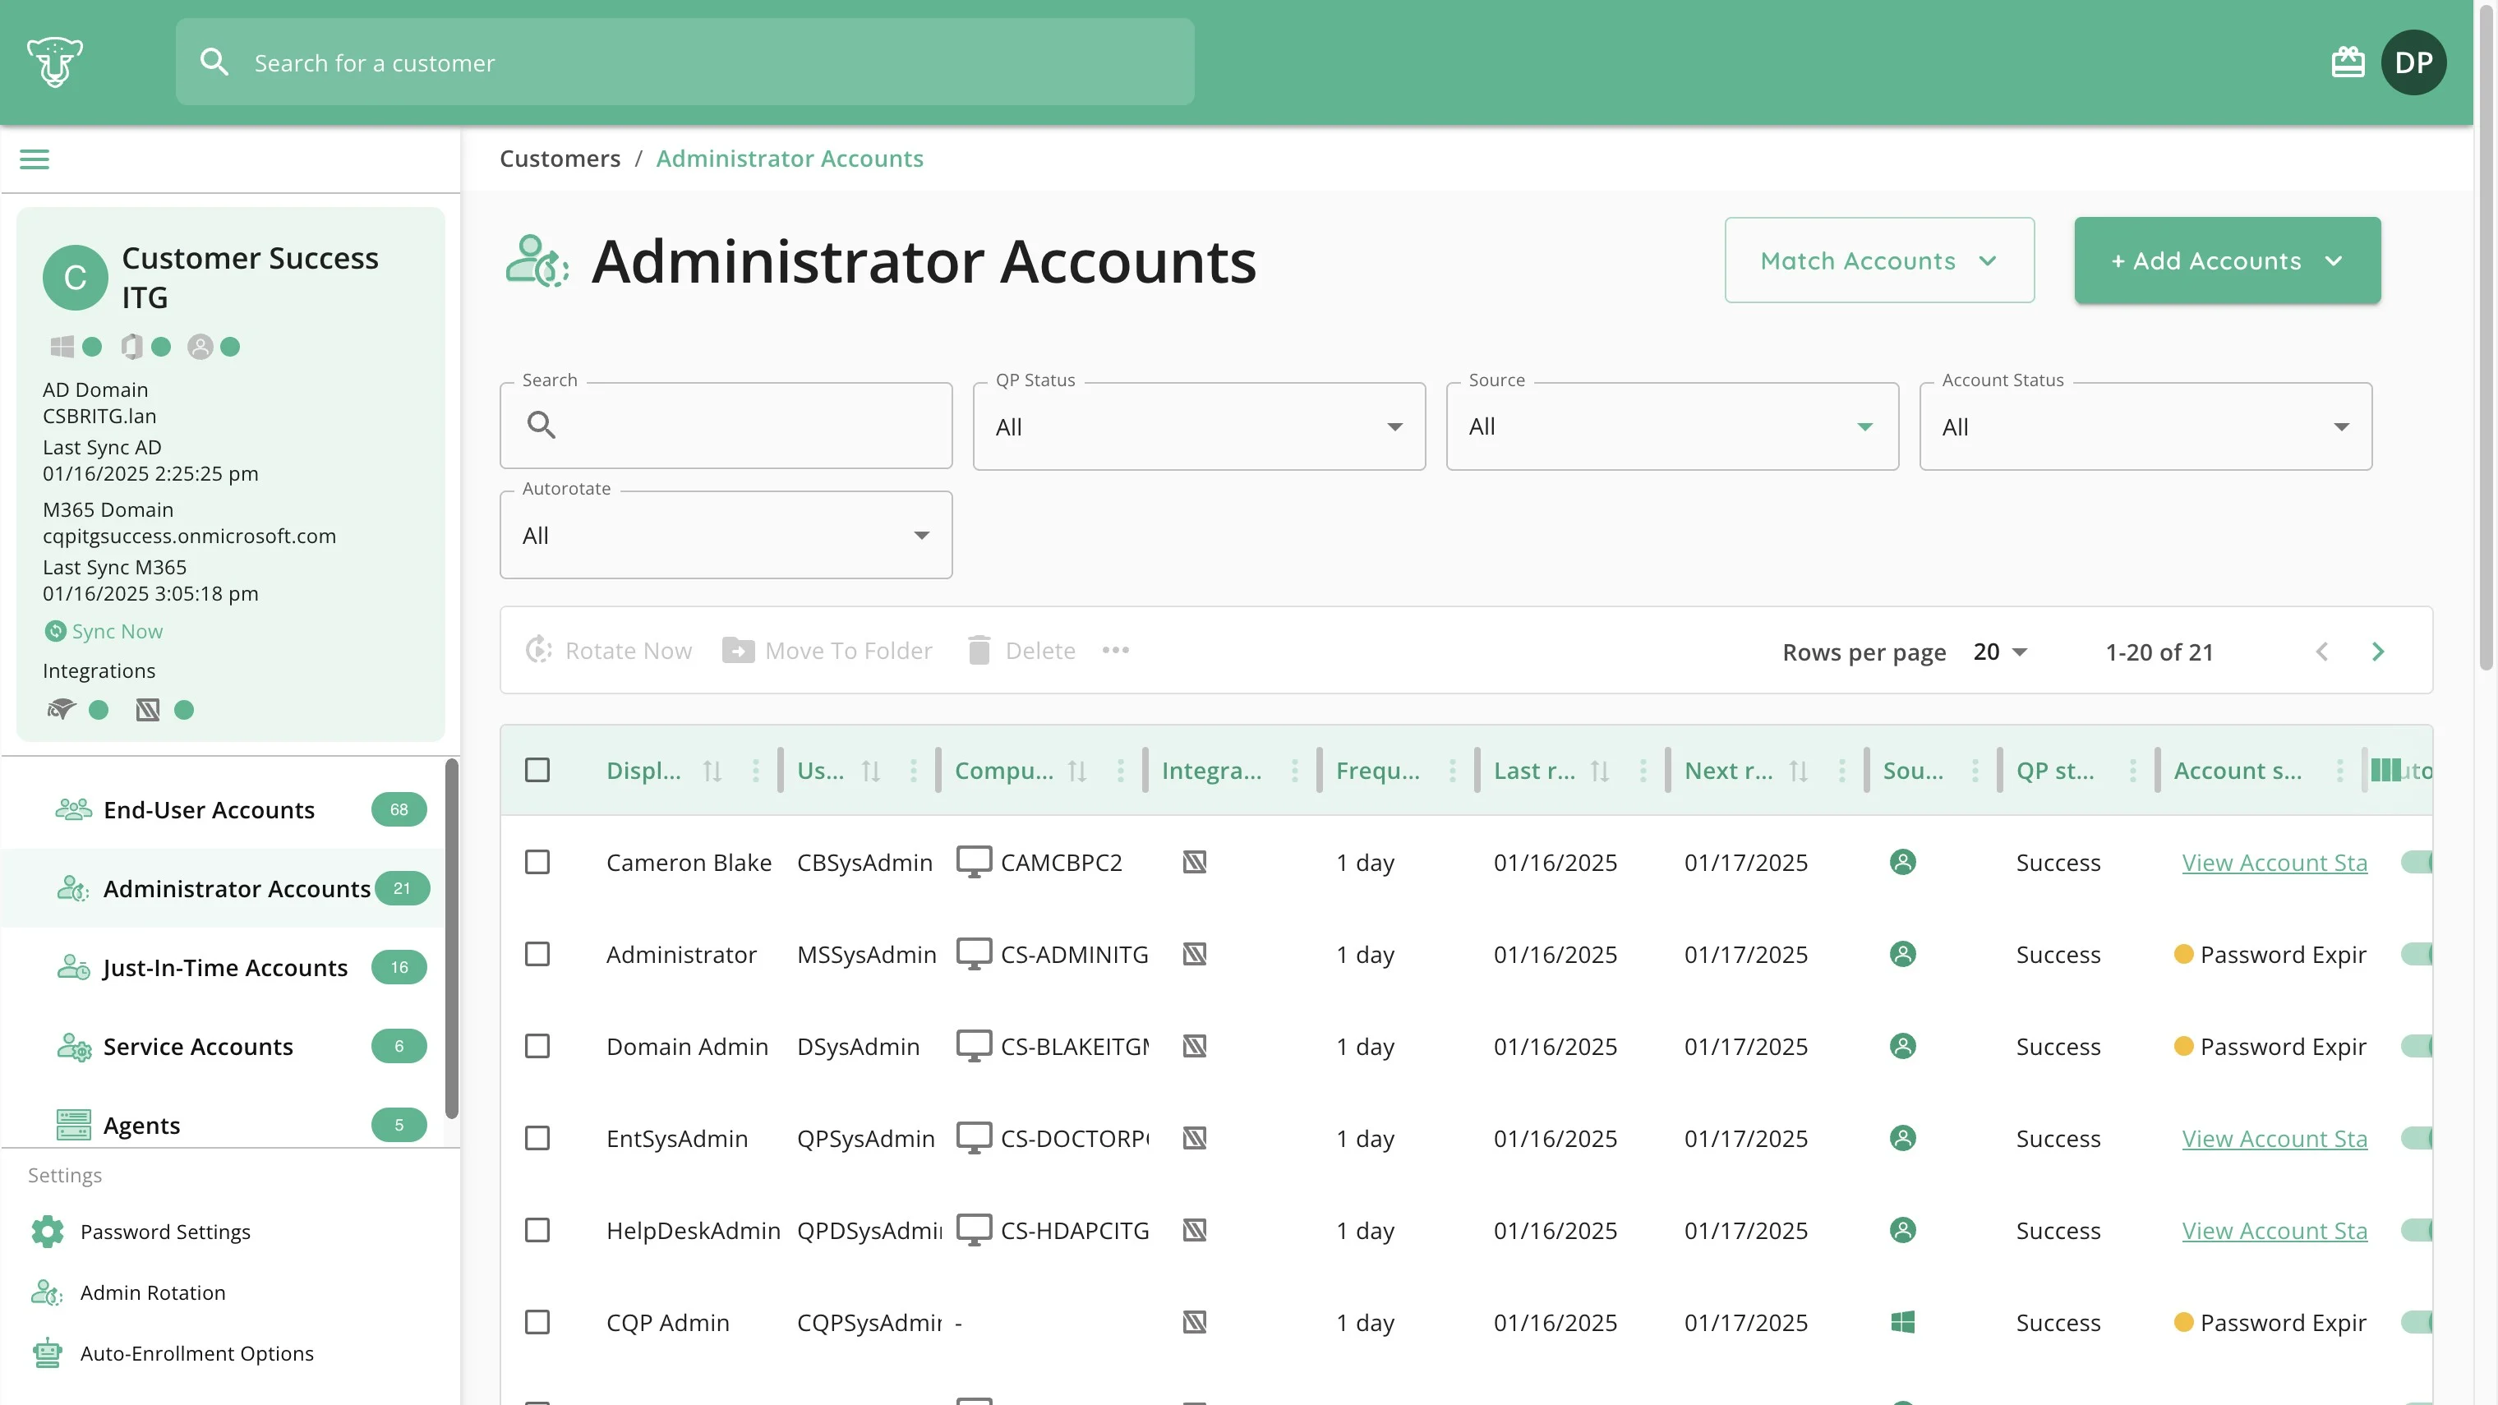
Task: Sort by Next rotation column arrows
Action: [x=1799, y=771]
